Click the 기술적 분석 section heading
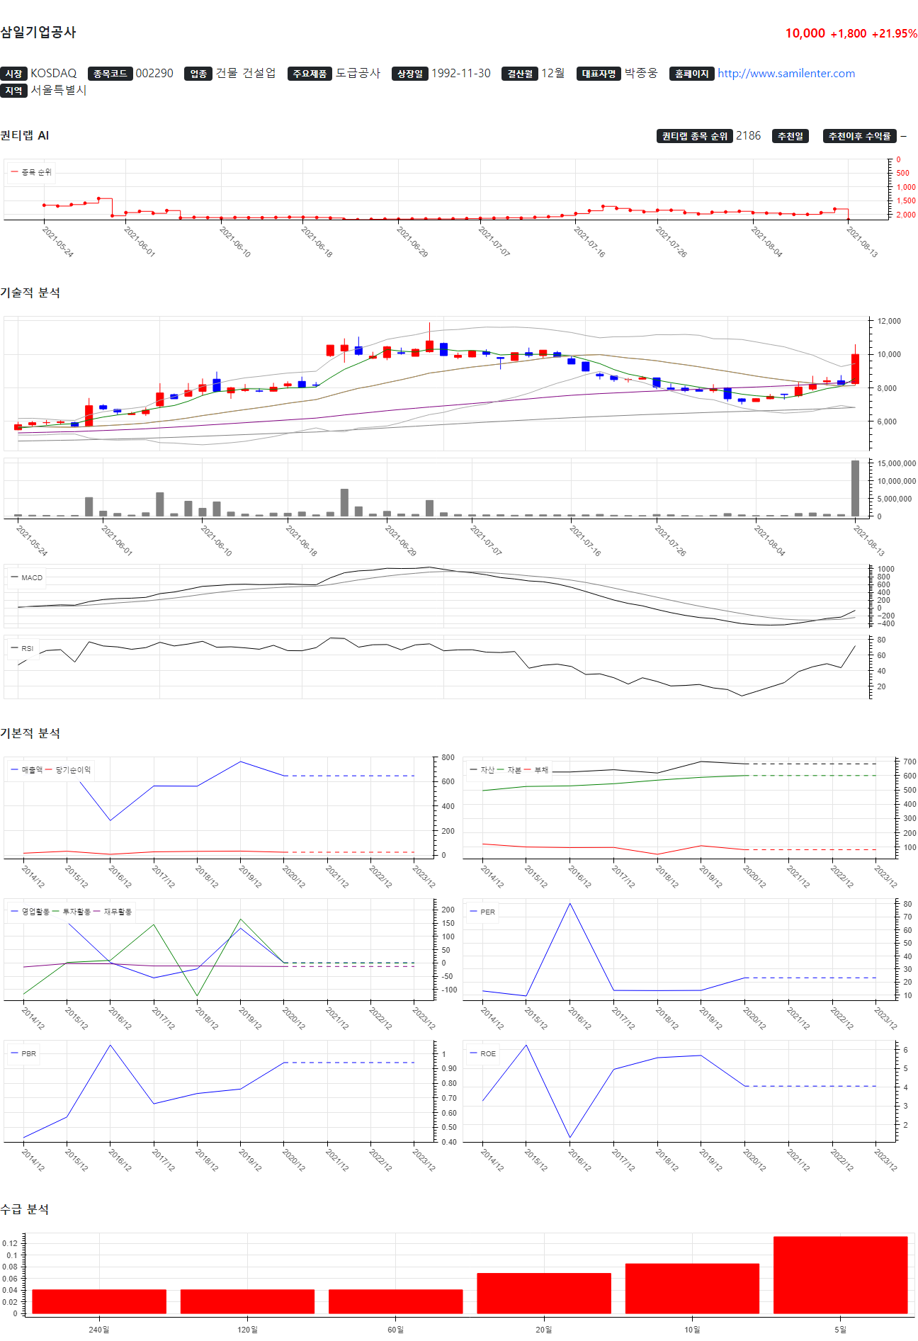Image resolution: width=918 pixels, height=1341 pixels. (30, 293)
